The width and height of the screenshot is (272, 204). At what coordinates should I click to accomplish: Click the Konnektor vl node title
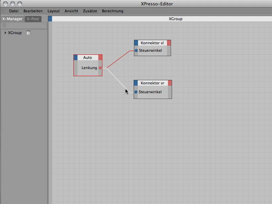tap(152, 43)
